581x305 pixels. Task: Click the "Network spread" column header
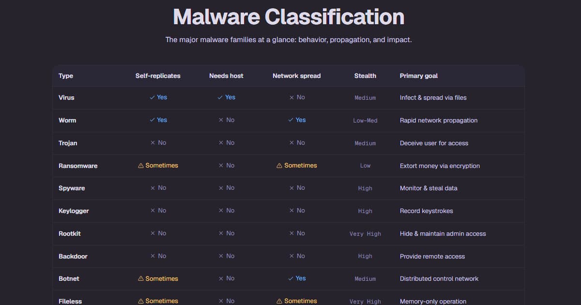pos(296,76)
